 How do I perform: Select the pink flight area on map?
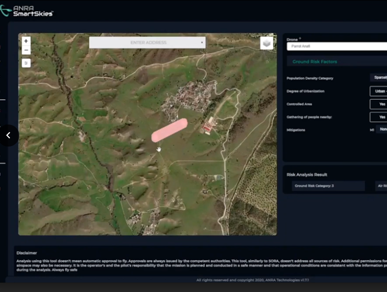click(170, 130)
